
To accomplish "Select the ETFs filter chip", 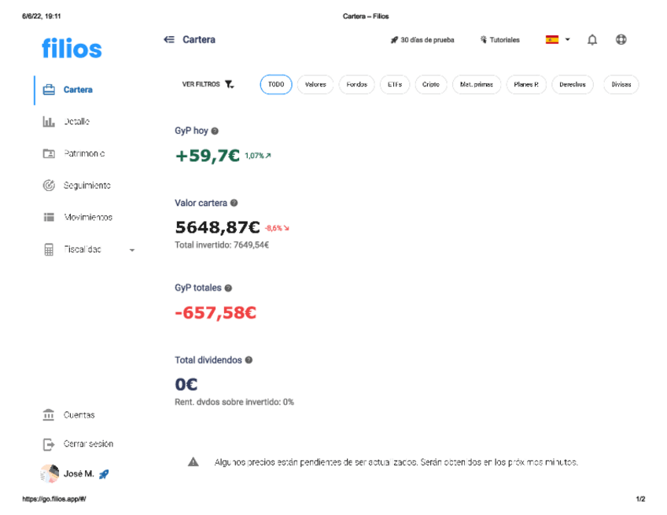I will pyautogui.click(x=395, y=84).
